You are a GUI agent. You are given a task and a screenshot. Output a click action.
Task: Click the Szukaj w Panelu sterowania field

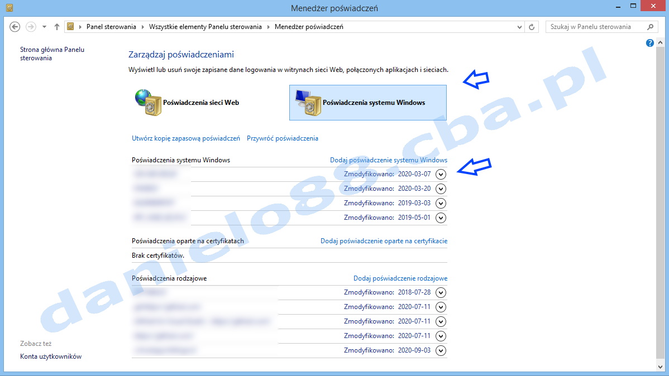(595, 27)
